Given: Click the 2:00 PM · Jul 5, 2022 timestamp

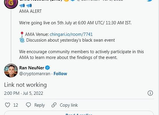Looking at the screenshot, I should 24,93.
